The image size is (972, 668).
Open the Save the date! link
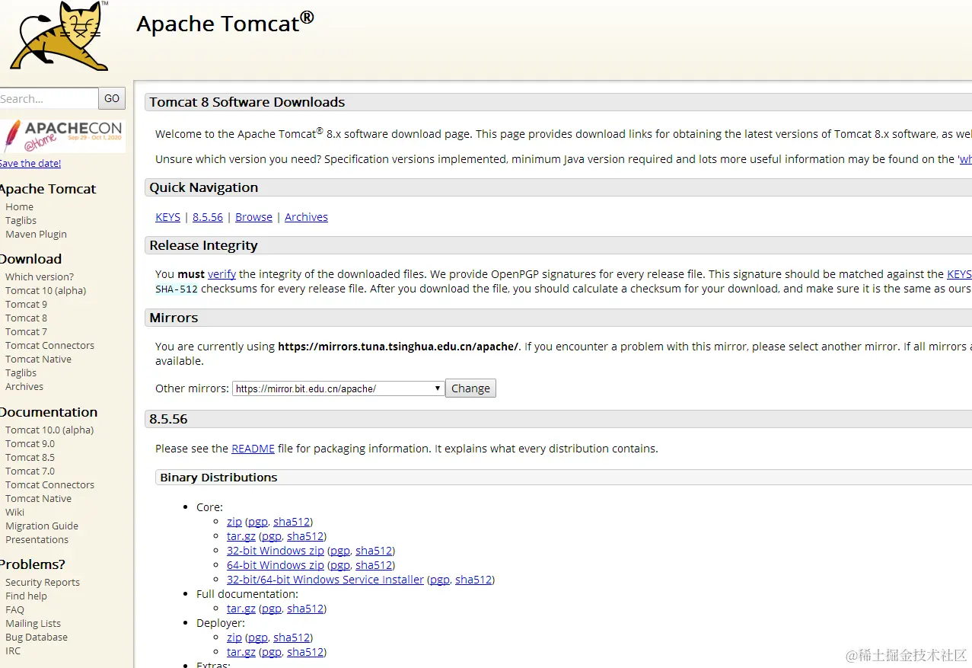[x=30, y=163]
